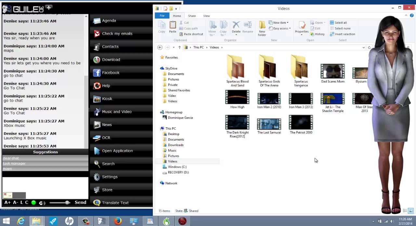The height and width of the screenshot is (226, 416).
Task: Switch to the Home ribbon tab
Action: (177, 16)
